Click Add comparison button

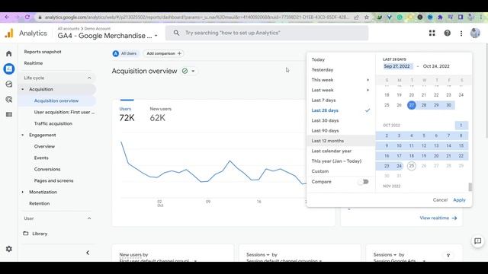(x=163, y=53)
